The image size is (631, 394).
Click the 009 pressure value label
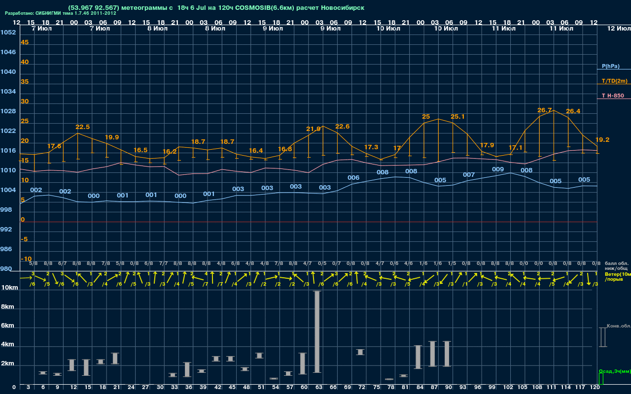(498, 169)
